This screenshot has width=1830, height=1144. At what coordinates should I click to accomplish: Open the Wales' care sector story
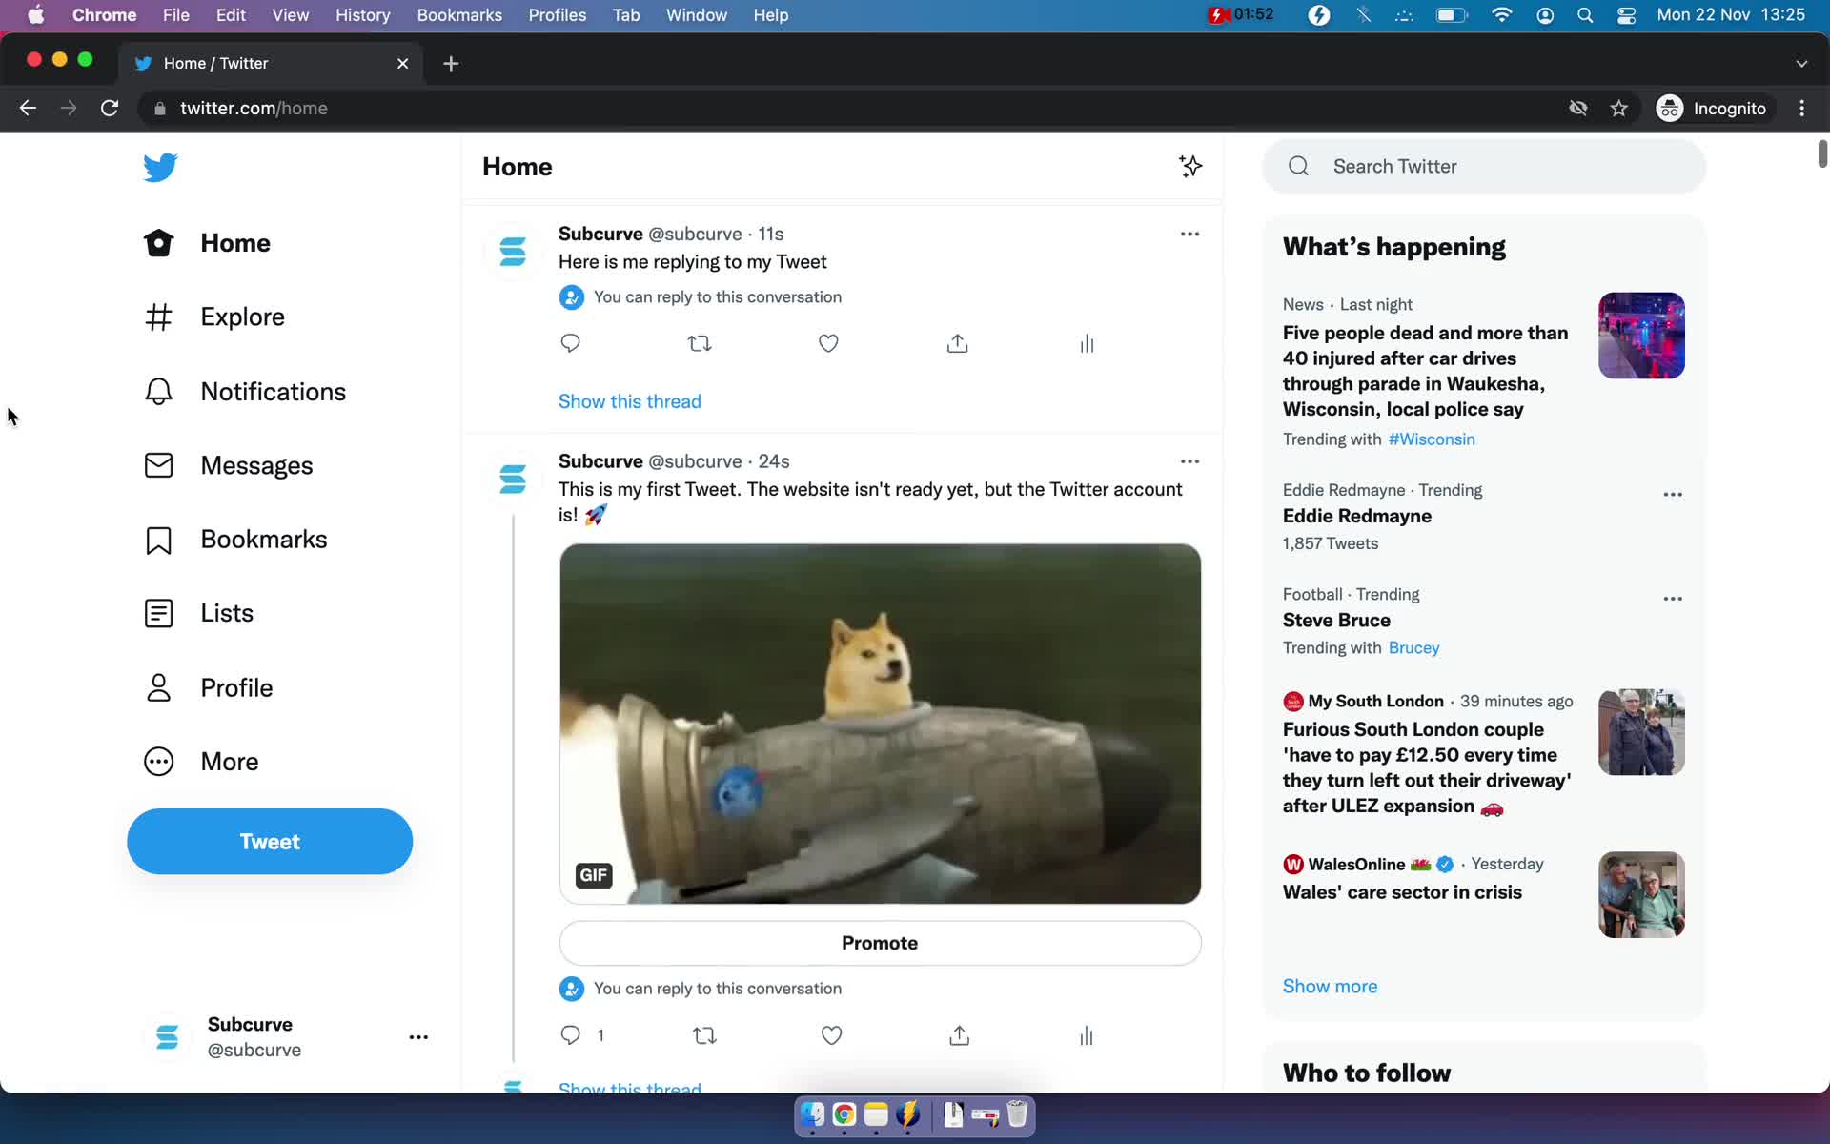(x=1402, y=892)
